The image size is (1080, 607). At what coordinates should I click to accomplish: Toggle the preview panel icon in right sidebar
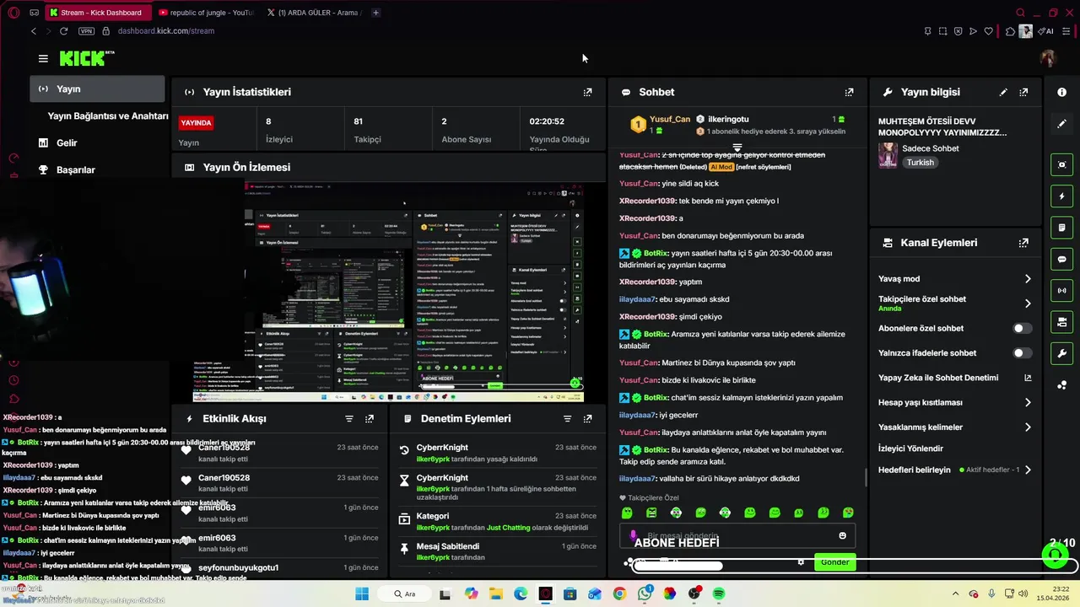(x=1061, y=164)
